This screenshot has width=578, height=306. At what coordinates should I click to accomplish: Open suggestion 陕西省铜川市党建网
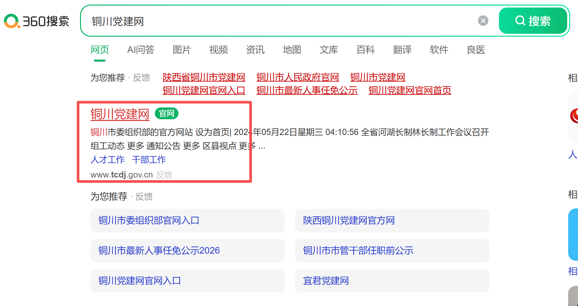tap(204, 77)
